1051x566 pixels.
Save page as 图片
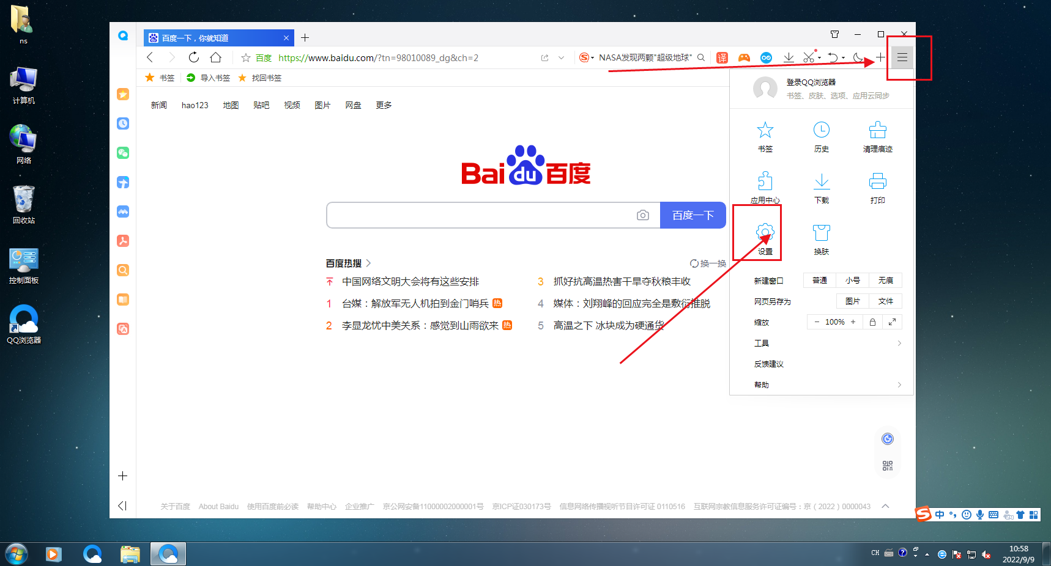coord(853,301)
